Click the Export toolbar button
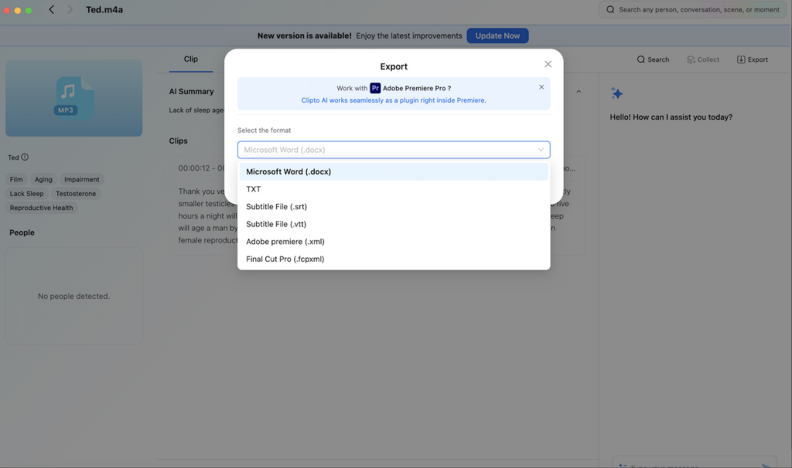Viewport: 792px width, 468px height. 752,59
